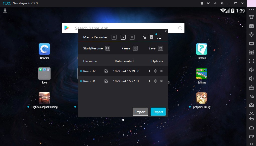Delete the Record2 macro
The width and height of the screenshot is (256, 146).
pos(161,71)
